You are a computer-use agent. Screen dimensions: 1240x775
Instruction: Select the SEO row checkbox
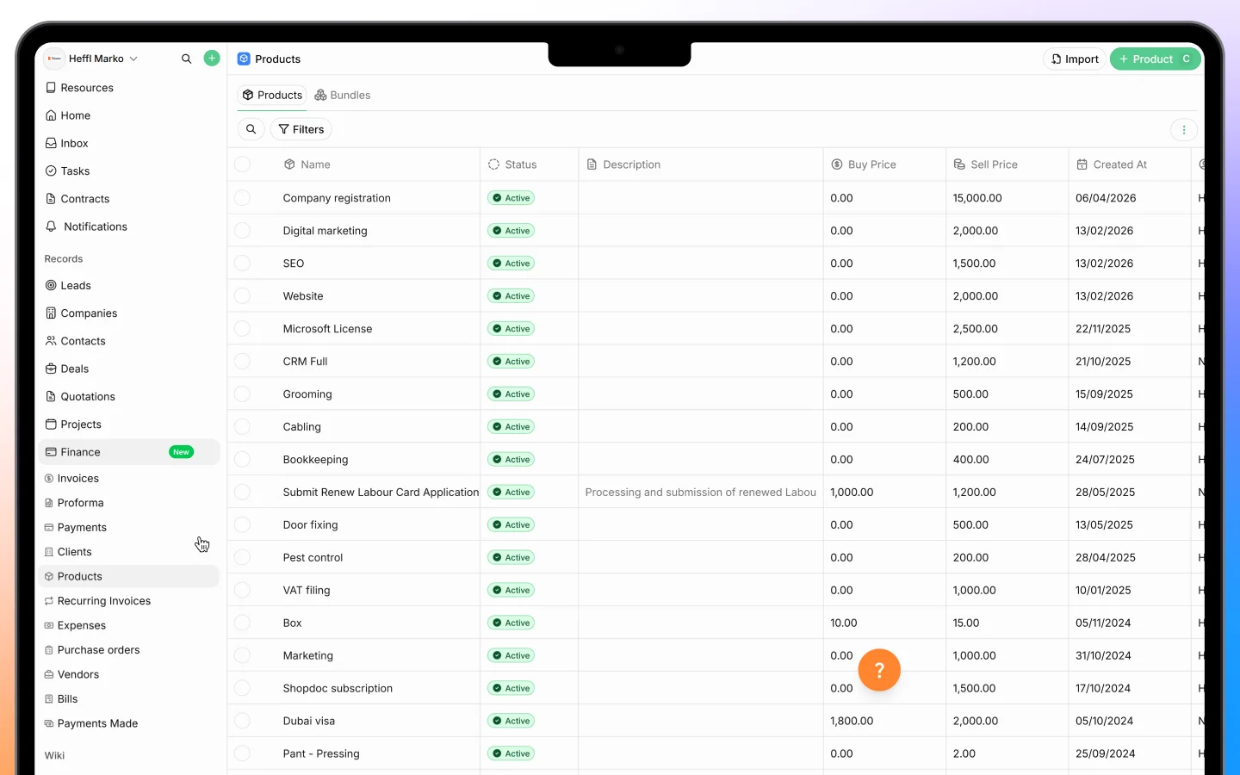pyautogui.click(x=242, y=263)
